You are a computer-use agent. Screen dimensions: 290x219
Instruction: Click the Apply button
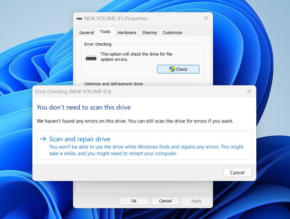point(196,201)
